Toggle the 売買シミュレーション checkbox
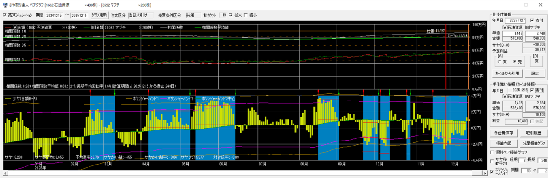548x178 pixels. click(5, 15)
